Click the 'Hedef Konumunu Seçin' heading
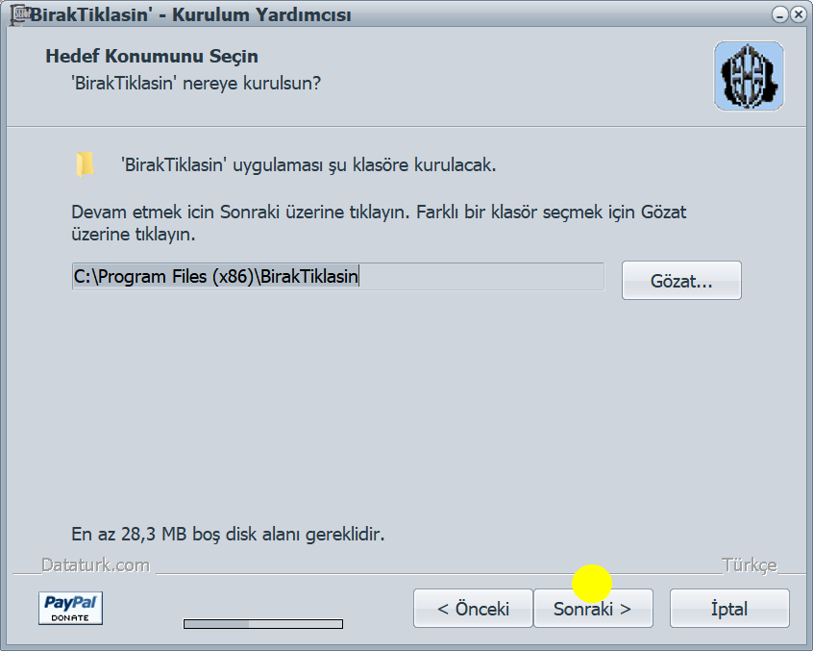Screen dimensions: 813x651 [152, 56]
